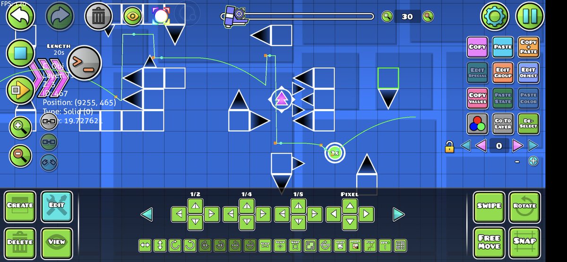Move object left by 1/4 step

pyautogui.click(x=231, y=215)
